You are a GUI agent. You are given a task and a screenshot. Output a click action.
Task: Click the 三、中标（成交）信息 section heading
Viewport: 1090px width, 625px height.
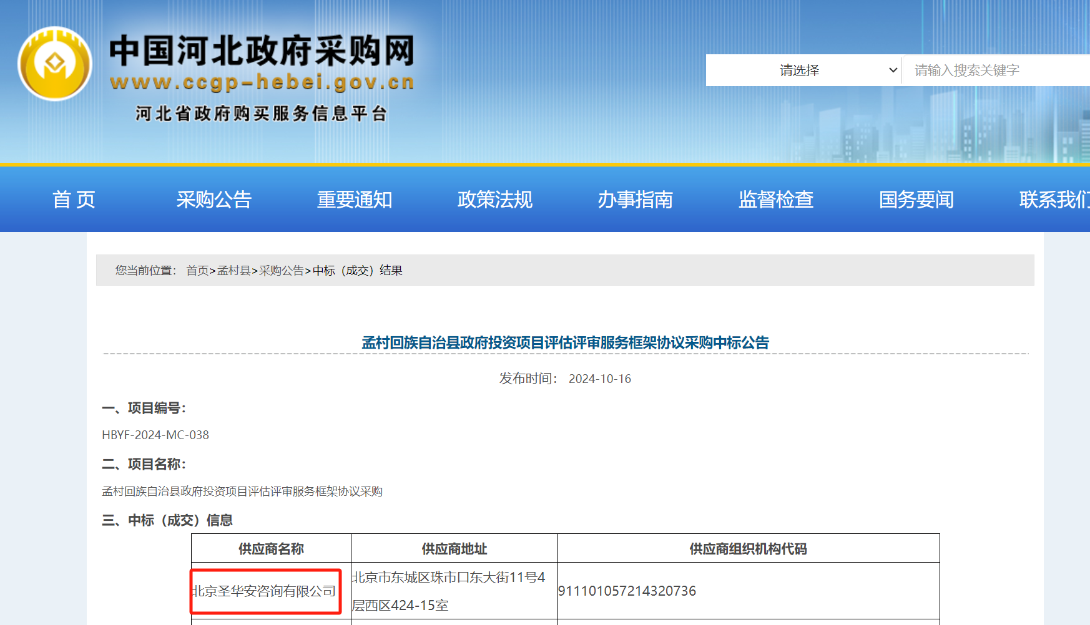click(167, 520)
